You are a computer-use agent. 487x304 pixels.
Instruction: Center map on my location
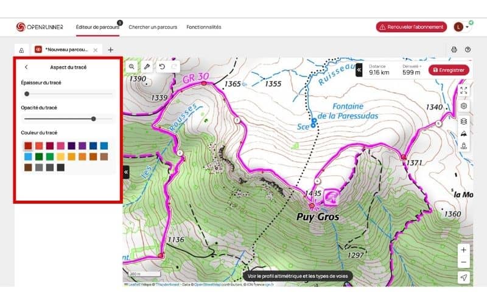tap(464, 277)
